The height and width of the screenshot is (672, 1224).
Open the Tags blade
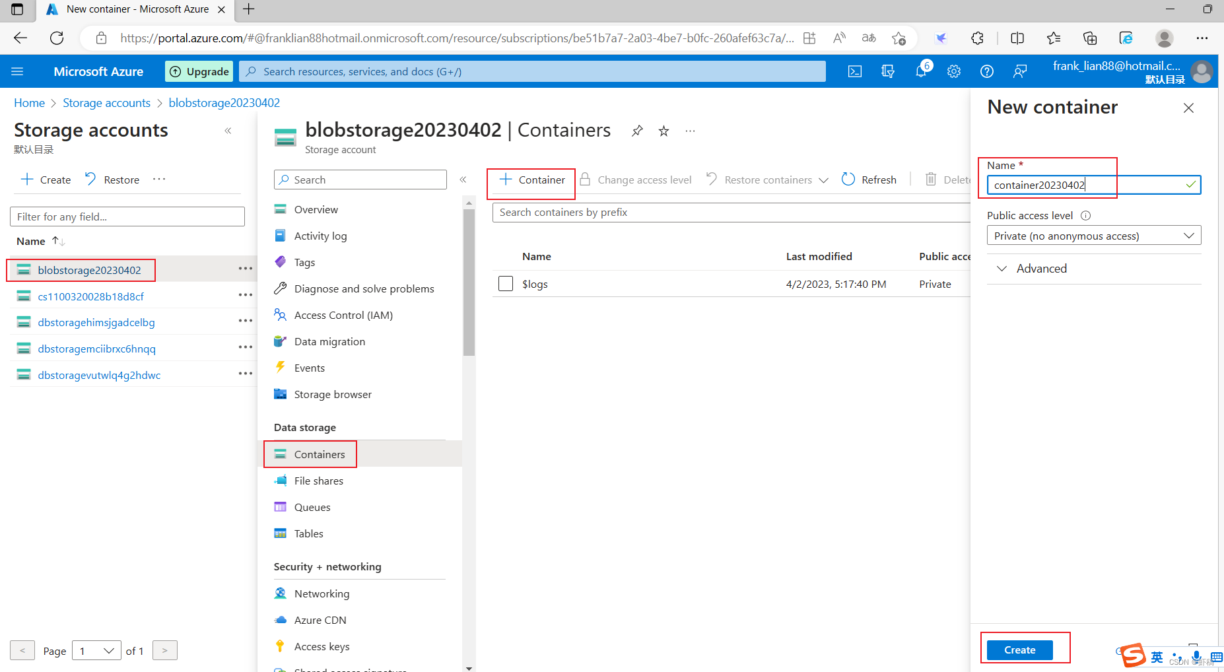coord(304,262)
